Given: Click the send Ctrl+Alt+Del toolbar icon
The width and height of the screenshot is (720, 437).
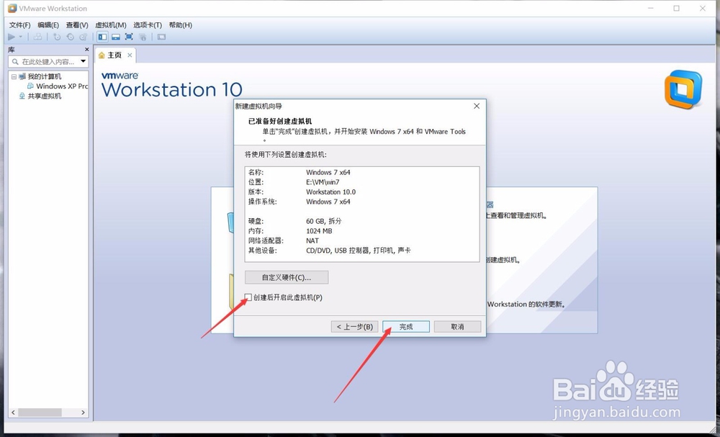Looking at the screenshot, I should click(x=37, y=37).
